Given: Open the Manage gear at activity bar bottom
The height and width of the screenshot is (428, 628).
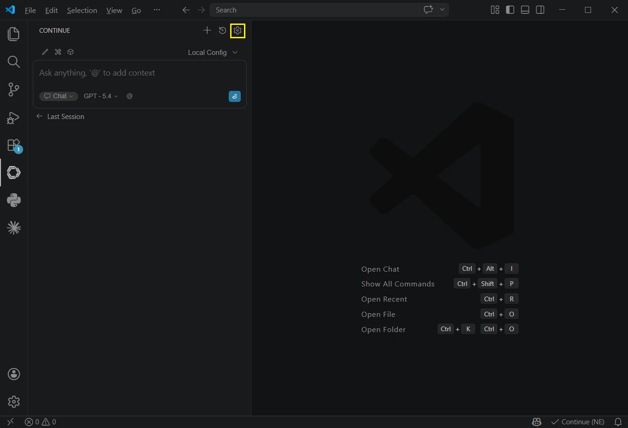Looking at the screenshot, I should pos(14,402).
